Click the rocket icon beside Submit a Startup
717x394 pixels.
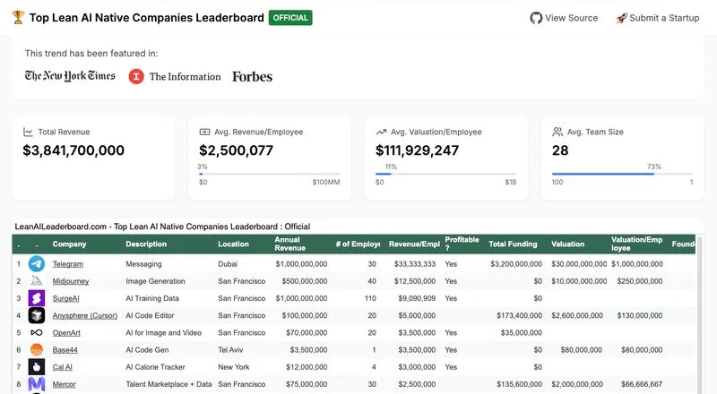tap(621, 18)
